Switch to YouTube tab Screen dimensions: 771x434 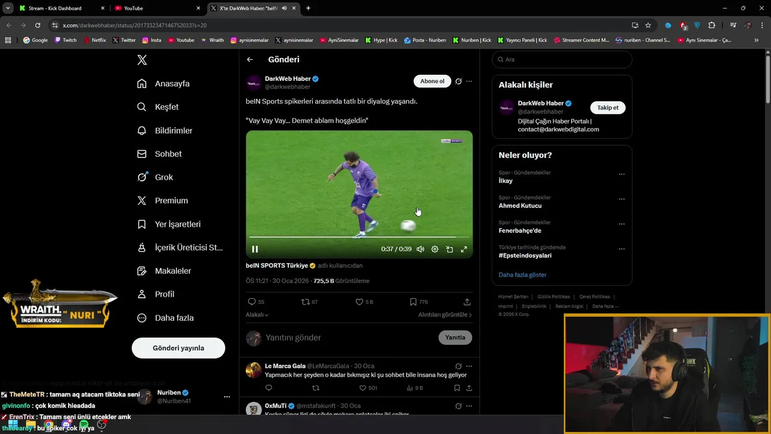158,8
